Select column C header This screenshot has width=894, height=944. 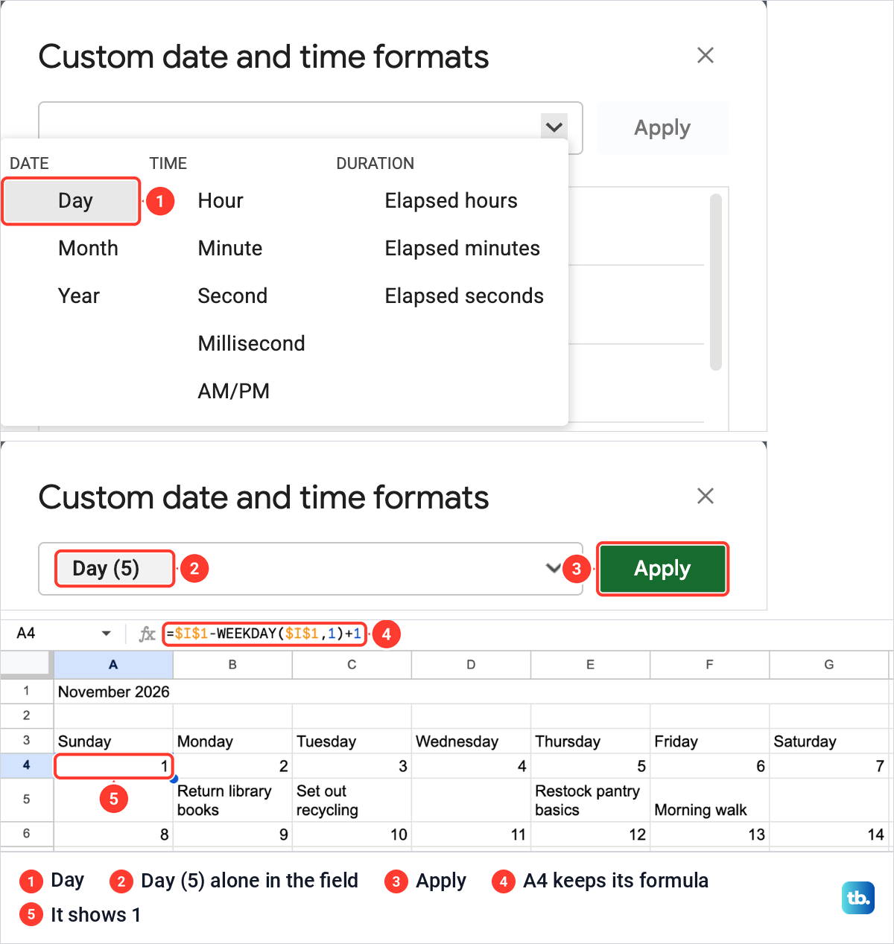352,664
